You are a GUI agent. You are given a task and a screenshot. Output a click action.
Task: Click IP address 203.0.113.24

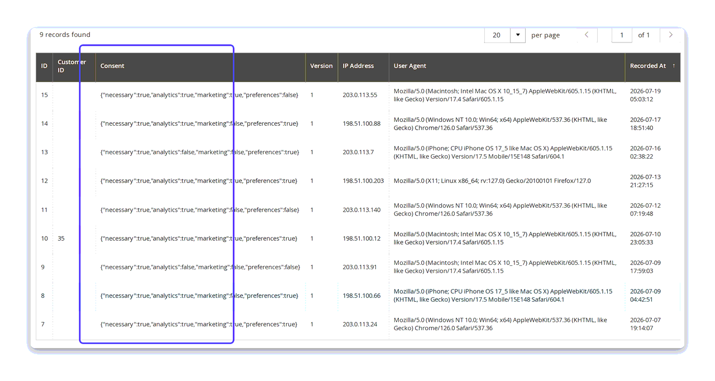pyautogui.click(x=360, y=324)
